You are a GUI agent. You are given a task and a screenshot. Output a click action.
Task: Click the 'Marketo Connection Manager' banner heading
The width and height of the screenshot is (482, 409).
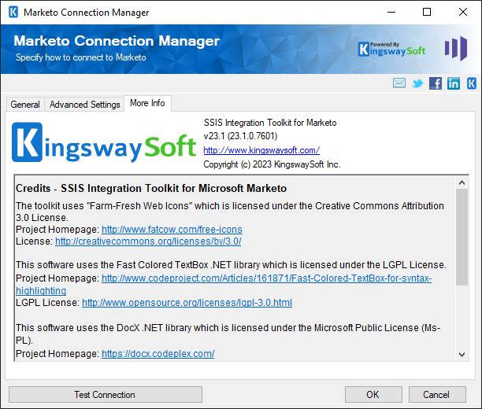coord(117,41)
